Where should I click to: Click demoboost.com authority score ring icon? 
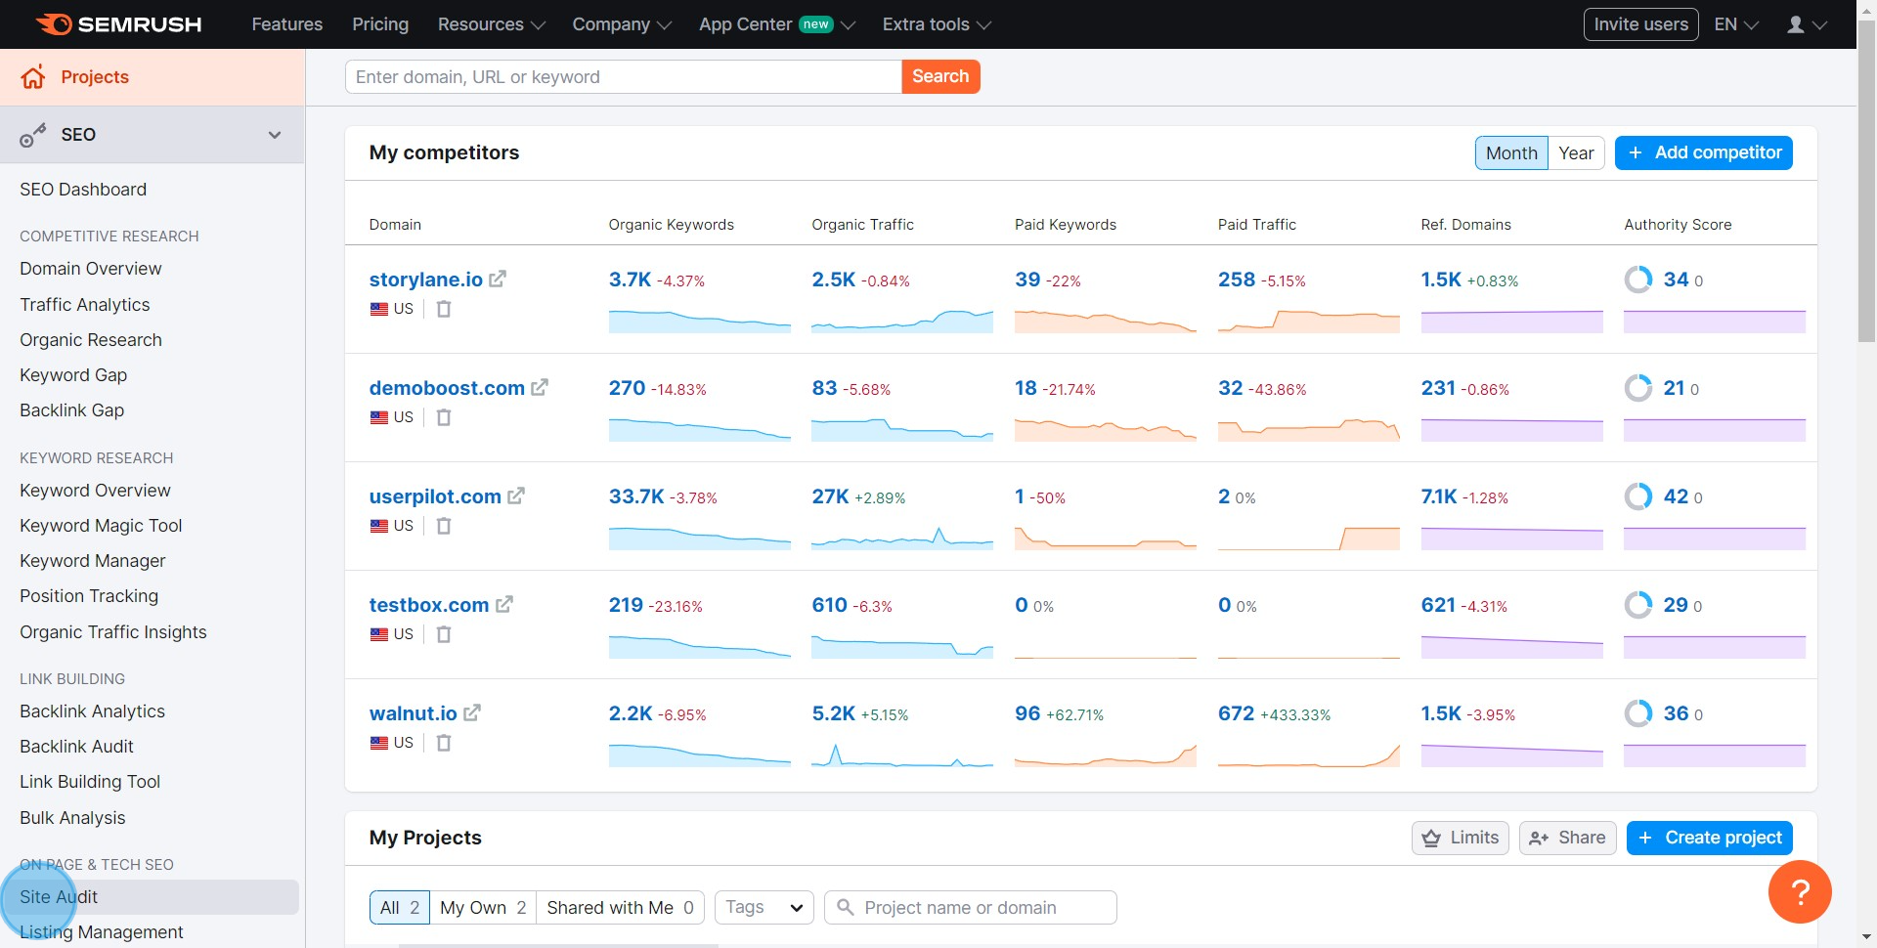tap(1638, 388)
